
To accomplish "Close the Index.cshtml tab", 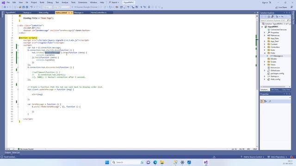I will [72, 12].
